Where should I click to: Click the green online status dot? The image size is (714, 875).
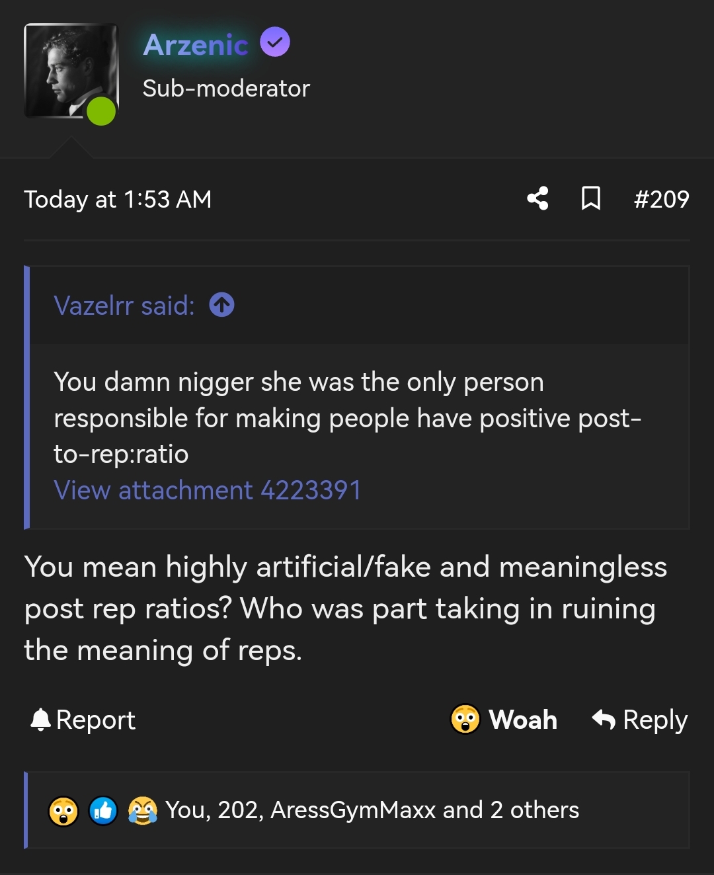tap(101, 110)
